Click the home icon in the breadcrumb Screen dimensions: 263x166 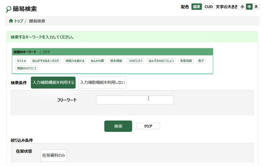[x=11, y=21]
